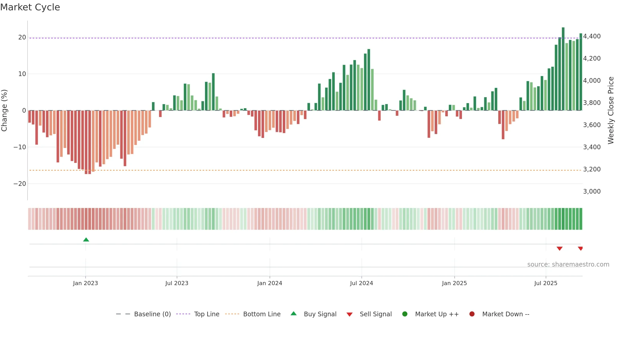Image resolution: width=618 pixels, height=348 pixels.
Task: Click the −10 change tick label
Action: click(x=20, y=147)
